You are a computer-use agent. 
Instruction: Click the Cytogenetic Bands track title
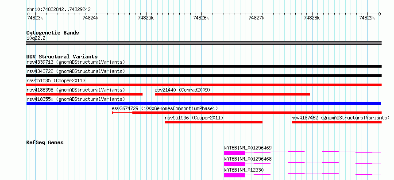(53, 33)
